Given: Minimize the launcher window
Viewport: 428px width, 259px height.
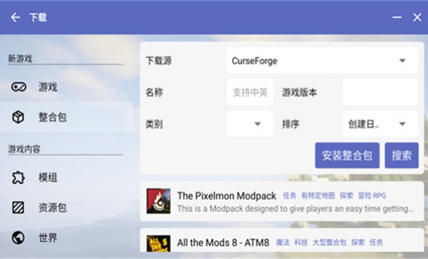Looking at the screenshot, I should tap(397, 17).
